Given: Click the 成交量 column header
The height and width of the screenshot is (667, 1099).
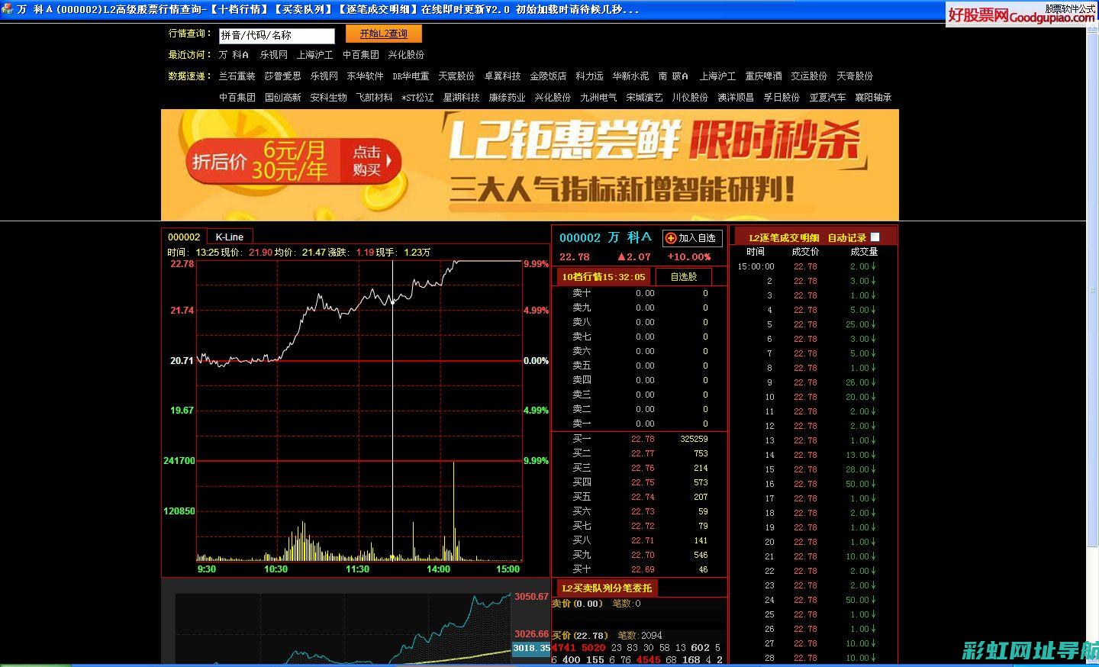Looking at the screenshot, I should [864, 252].
